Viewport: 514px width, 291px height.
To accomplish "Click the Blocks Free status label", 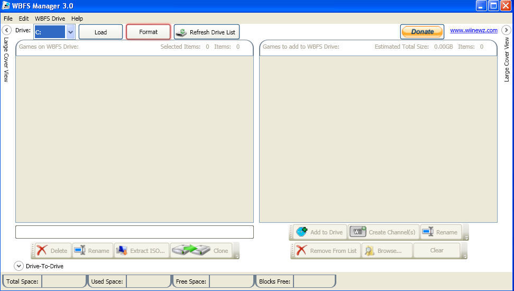I will [x=274, y=281].
